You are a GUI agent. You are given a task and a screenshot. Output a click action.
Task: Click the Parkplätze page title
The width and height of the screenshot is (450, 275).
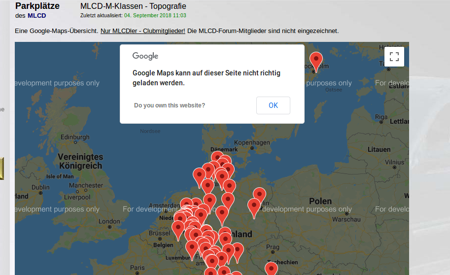coord(37,6)
